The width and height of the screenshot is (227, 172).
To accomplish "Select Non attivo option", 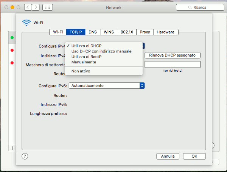I will (81, 71).
